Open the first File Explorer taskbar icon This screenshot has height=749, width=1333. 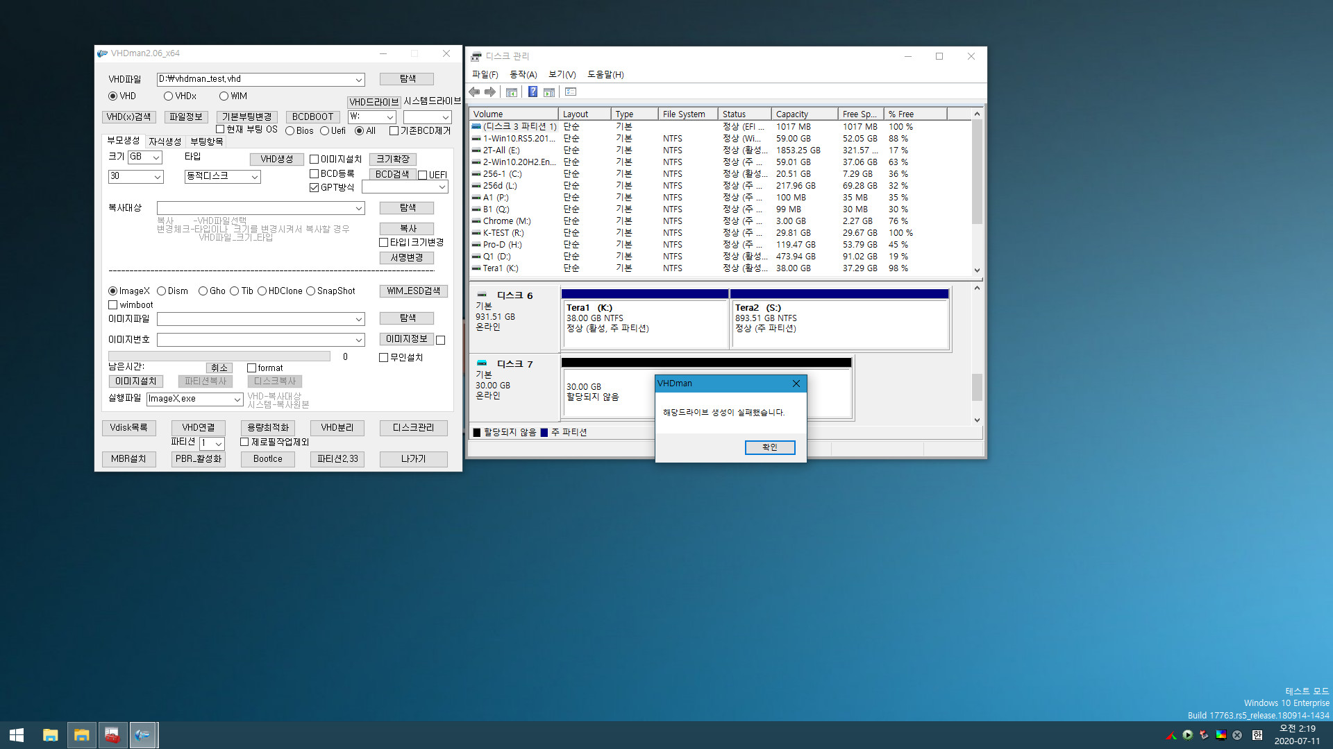click(x=50, y=735)
